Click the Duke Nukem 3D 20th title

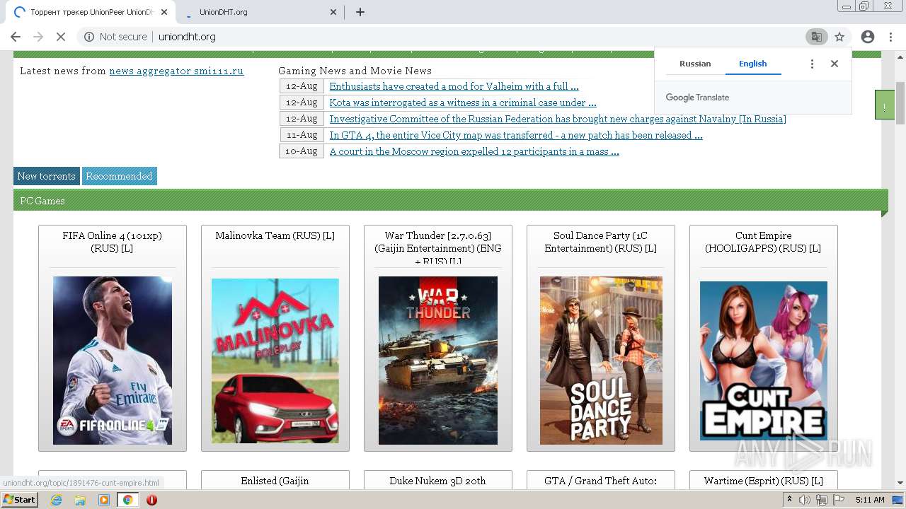coord(437,481)
